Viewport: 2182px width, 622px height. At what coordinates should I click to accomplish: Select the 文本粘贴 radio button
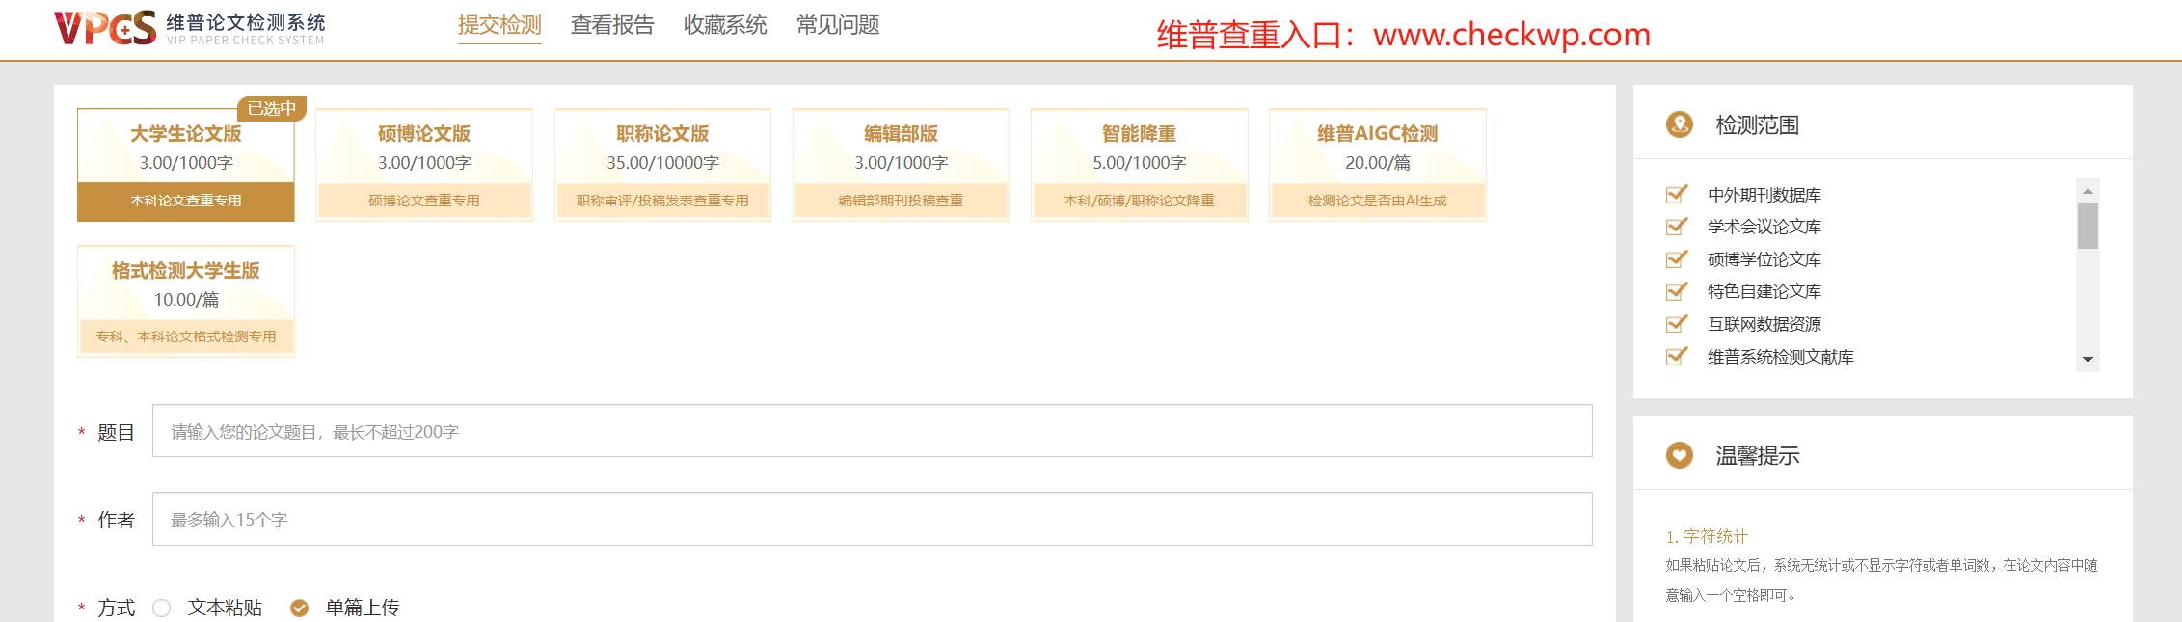162,608
